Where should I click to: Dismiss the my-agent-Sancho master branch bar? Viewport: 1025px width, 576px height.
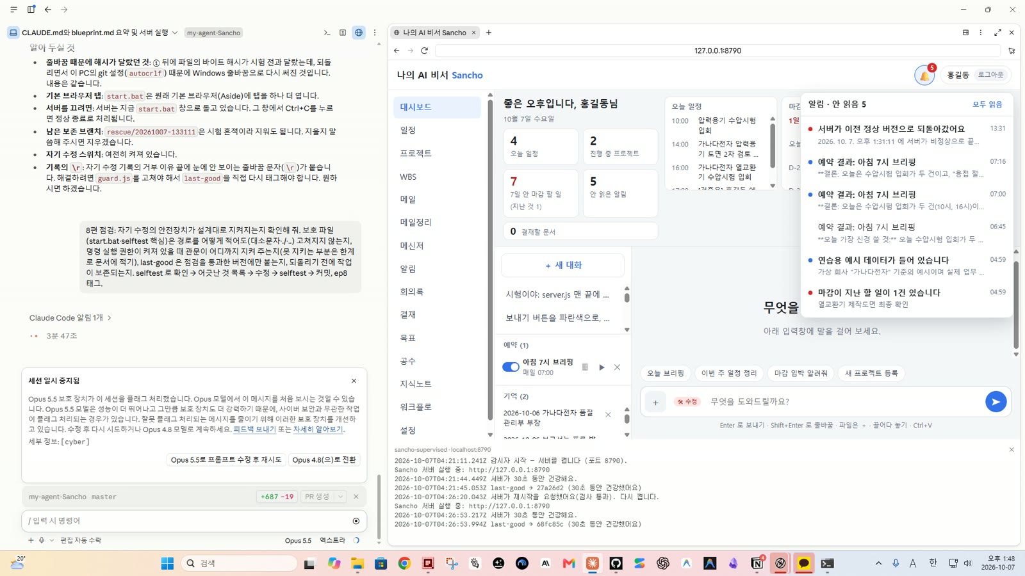pyautogui.click(x=356, y=497)
